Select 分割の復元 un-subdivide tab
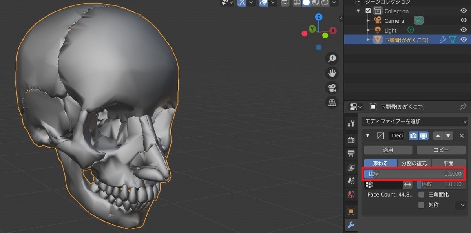 point(414,163)
